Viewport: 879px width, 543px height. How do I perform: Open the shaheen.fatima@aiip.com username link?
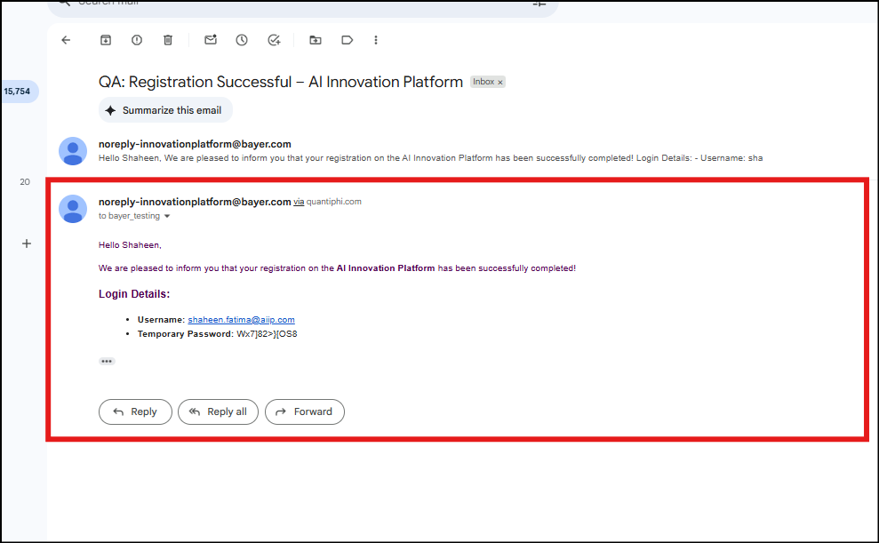pos(241,319)
